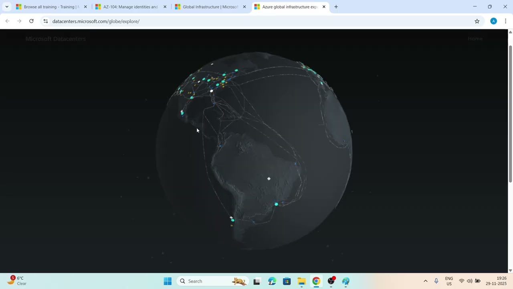The height and width of the screenshot is (289, 513).
Task: Open Microsoft Store from the taskbar
Action: [287, 281]
